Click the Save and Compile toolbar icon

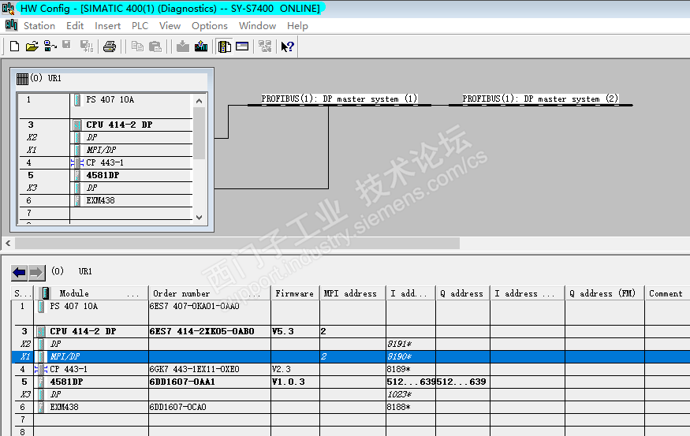point(86,47)
